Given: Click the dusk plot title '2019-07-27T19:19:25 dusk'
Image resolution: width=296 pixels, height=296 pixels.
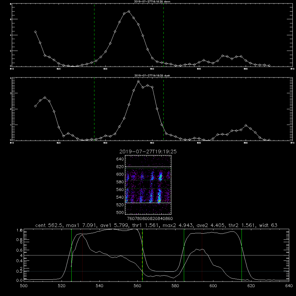Looking at the screenshot, I should tap(152, 75).
